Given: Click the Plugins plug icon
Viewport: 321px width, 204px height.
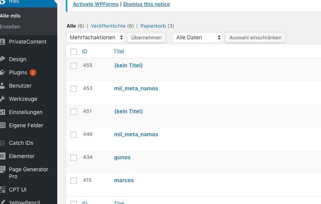Looking at the screenshot, I should point(2,72).
